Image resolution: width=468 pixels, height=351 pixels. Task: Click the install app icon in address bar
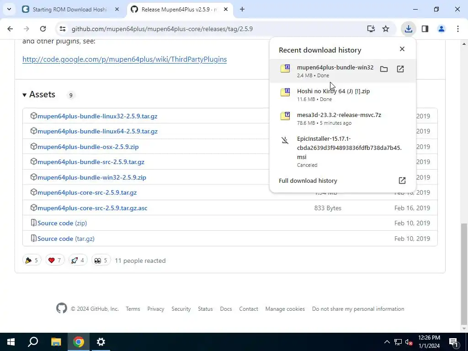tap(371, 29)
